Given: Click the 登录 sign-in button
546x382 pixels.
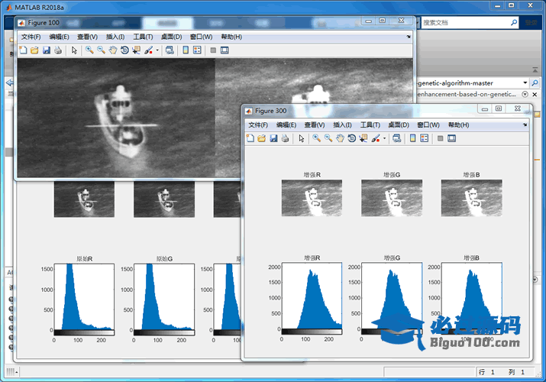Looking at the screenshot, I should coord(531,23).
